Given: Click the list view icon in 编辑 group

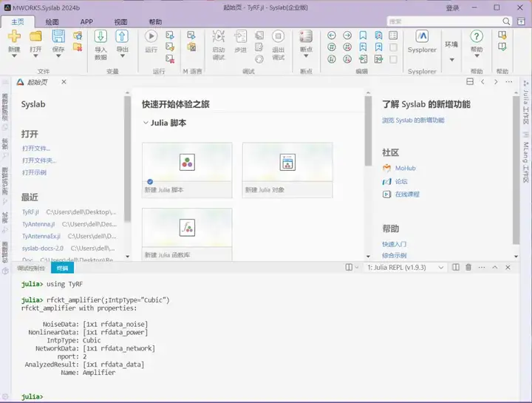Looking at the screenshot, I should point(393,35).
